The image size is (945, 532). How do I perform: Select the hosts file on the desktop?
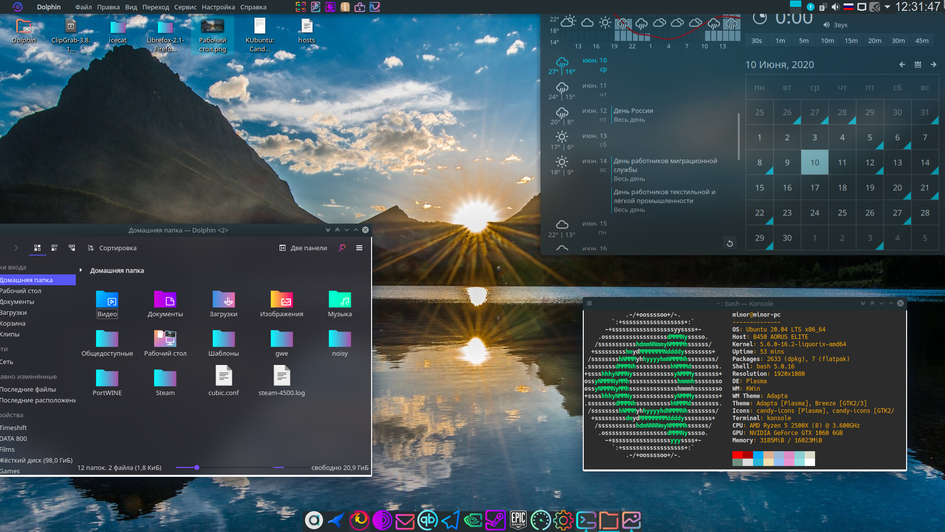click(x=307, y=31)
